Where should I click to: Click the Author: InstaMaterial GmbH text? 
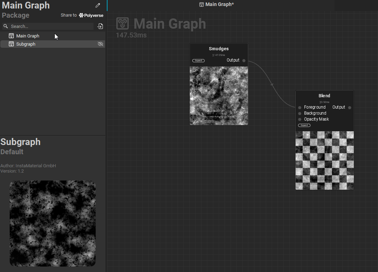click(x=28, y=166)
